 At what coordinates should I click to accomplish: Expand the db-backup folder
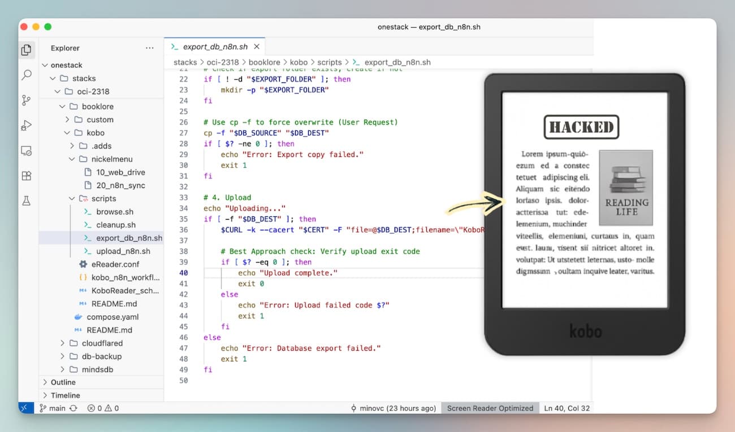tap(101, 356)
